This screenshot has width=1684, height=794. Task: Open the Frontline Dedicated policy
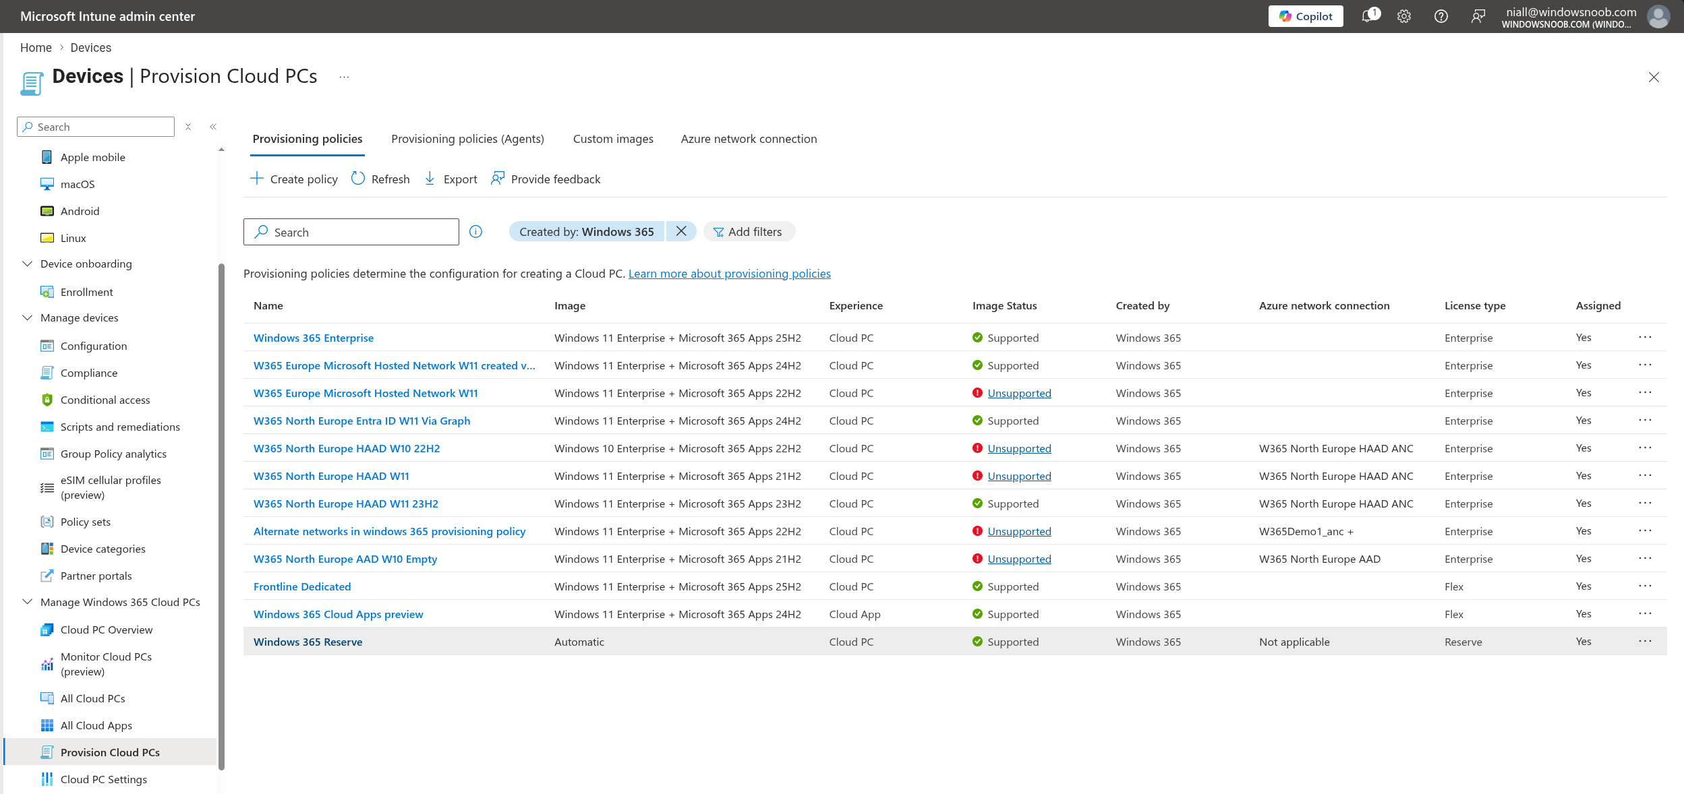point(302,586)
